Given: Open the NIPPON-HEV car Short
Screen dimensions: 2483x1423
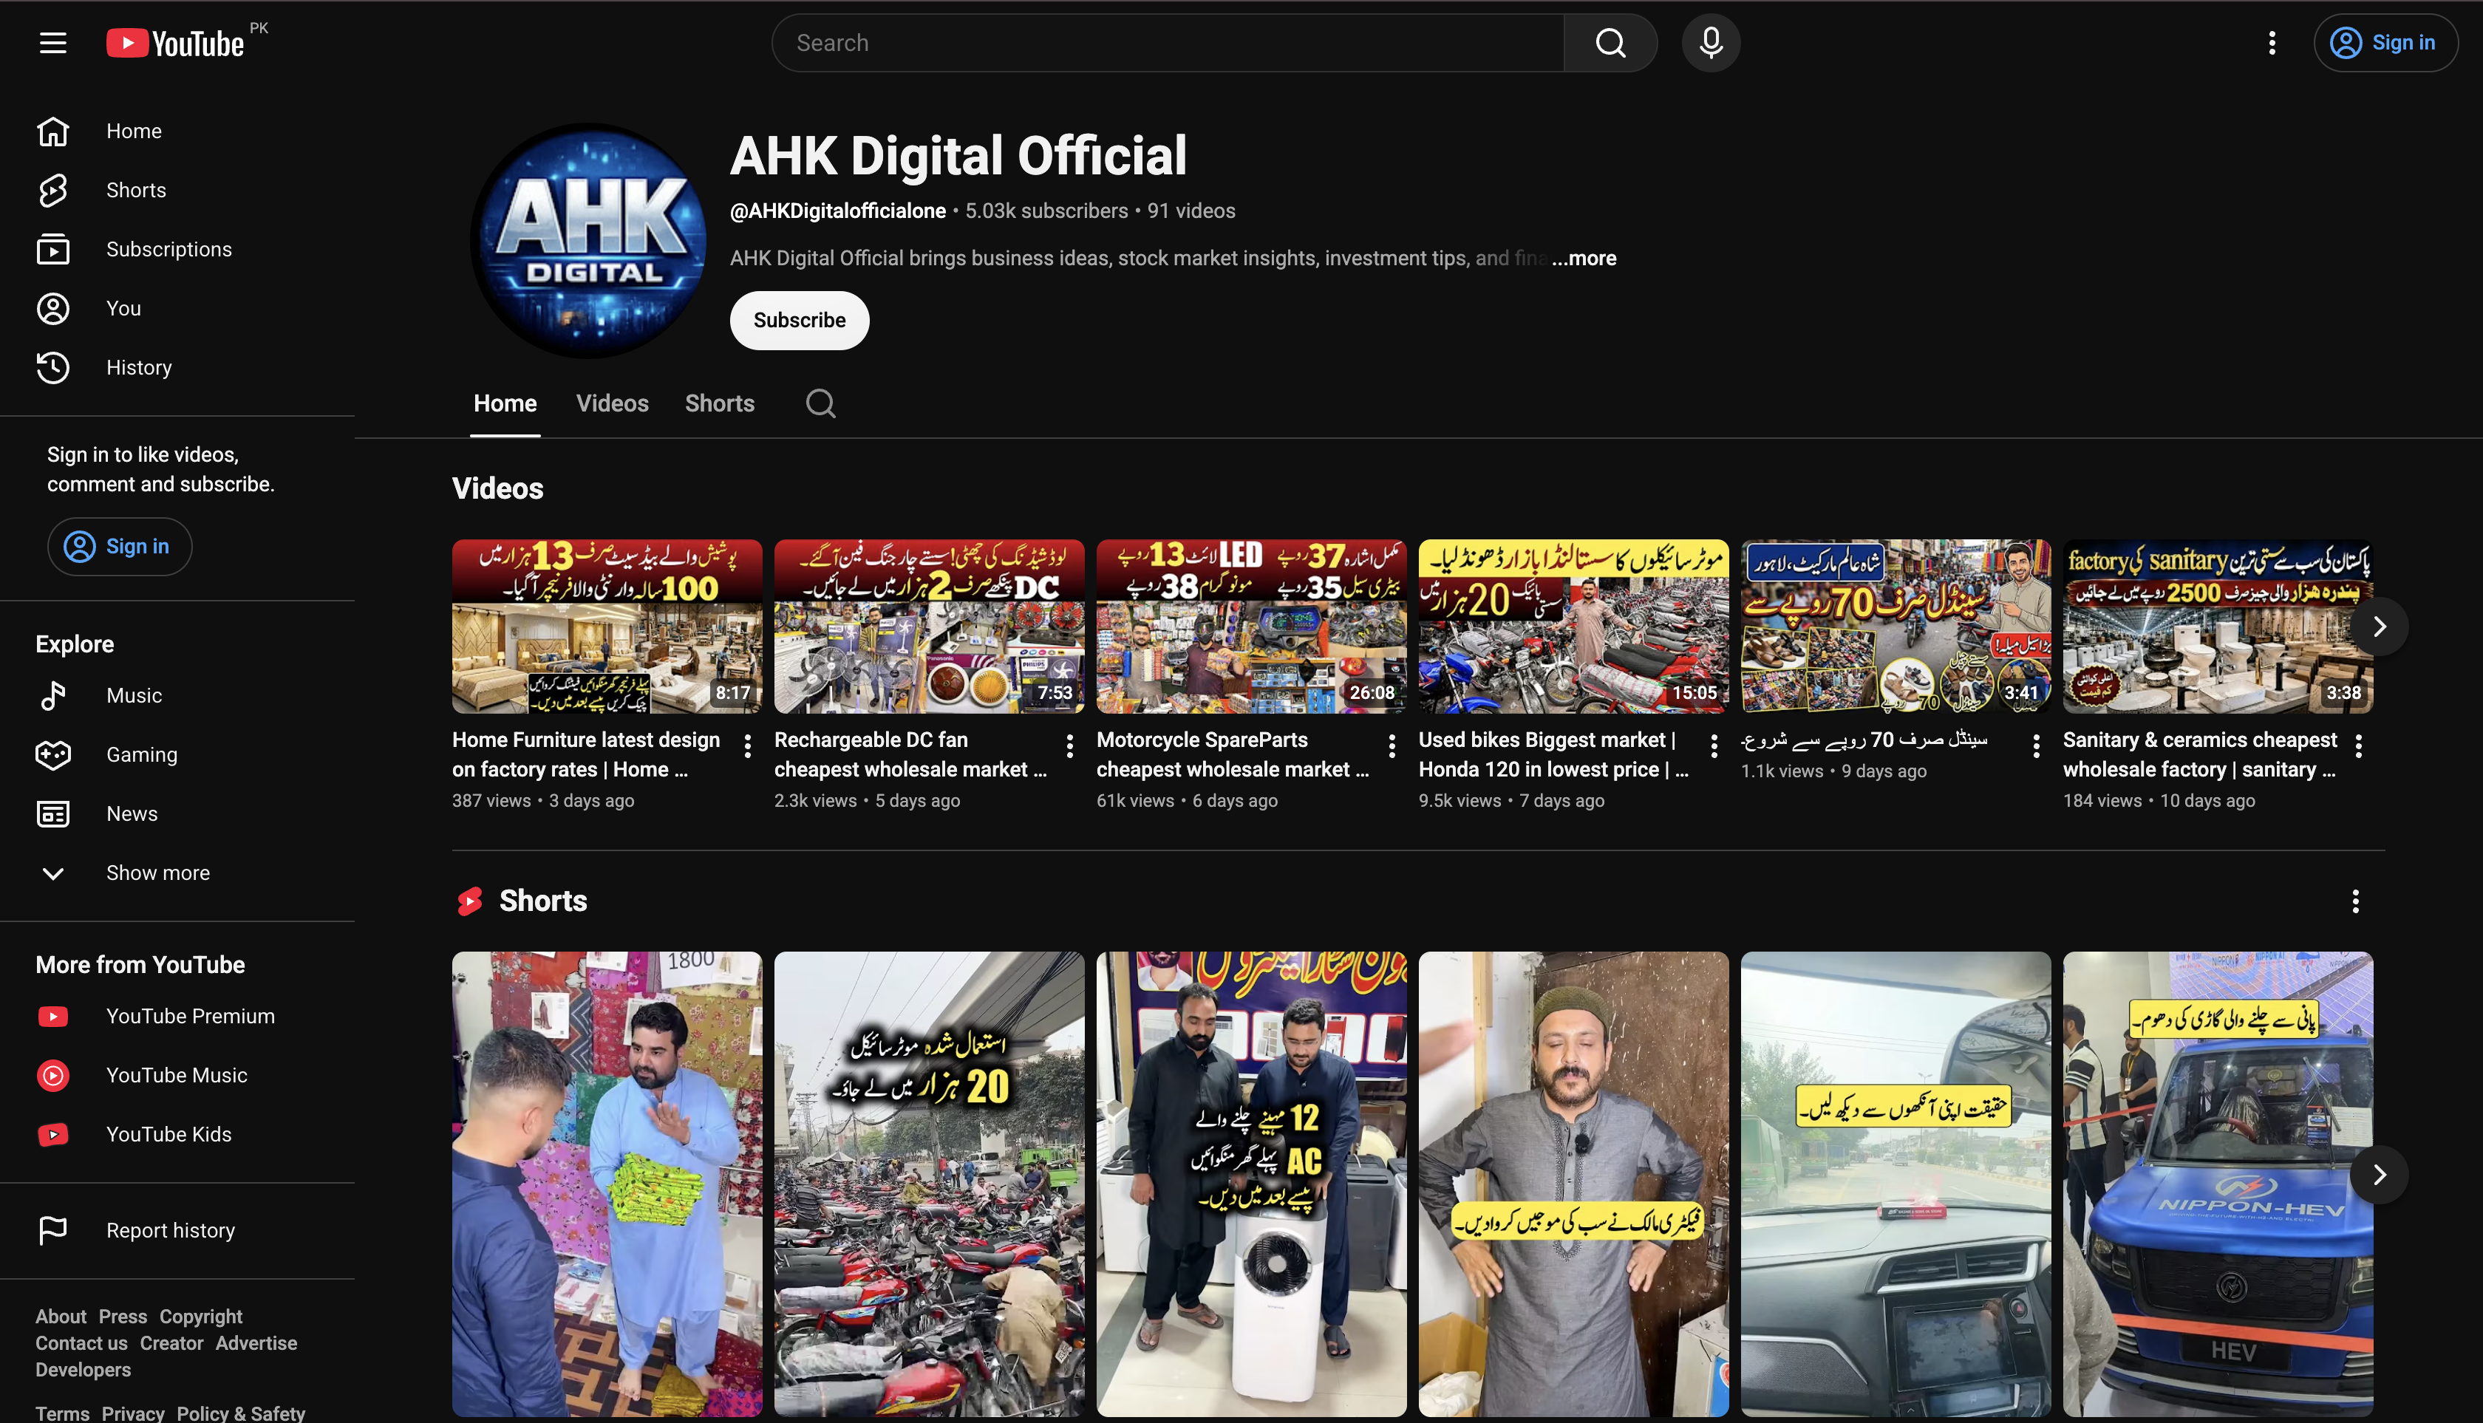Looking at the screenshot, I should tap(2218, 1184).
